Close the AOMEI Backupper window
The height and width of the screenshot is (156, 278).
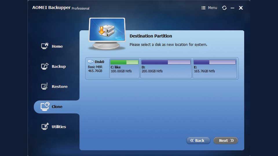(x=241, y=8)
